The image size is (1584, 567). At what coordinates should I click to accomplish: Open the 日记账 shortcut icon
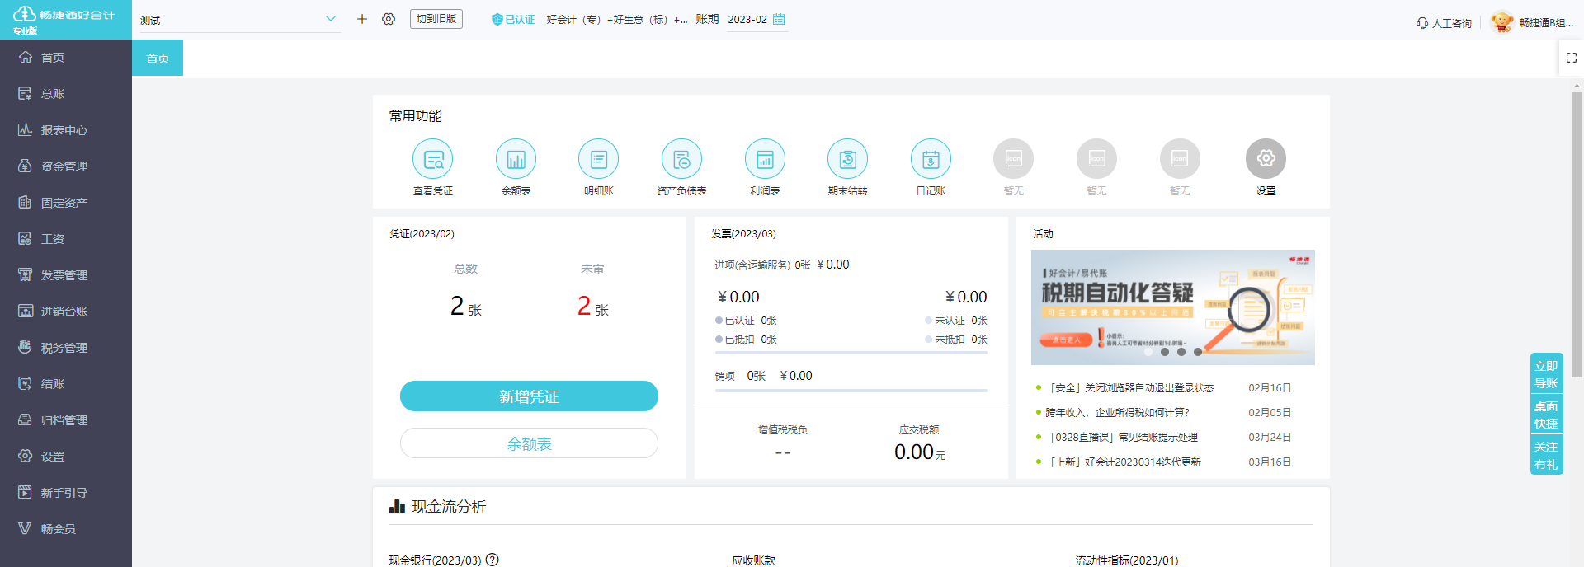[x=931, y=159]
